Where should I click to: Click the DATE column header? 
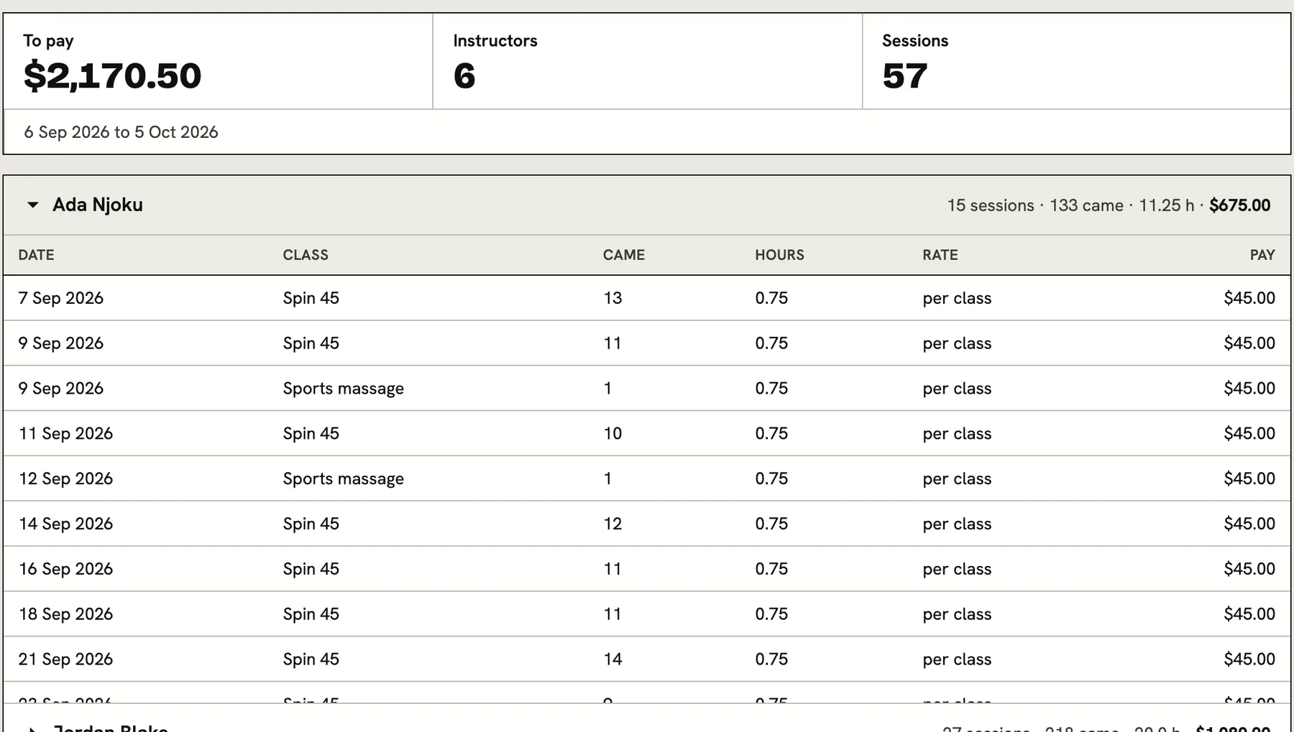coord(36,255)
